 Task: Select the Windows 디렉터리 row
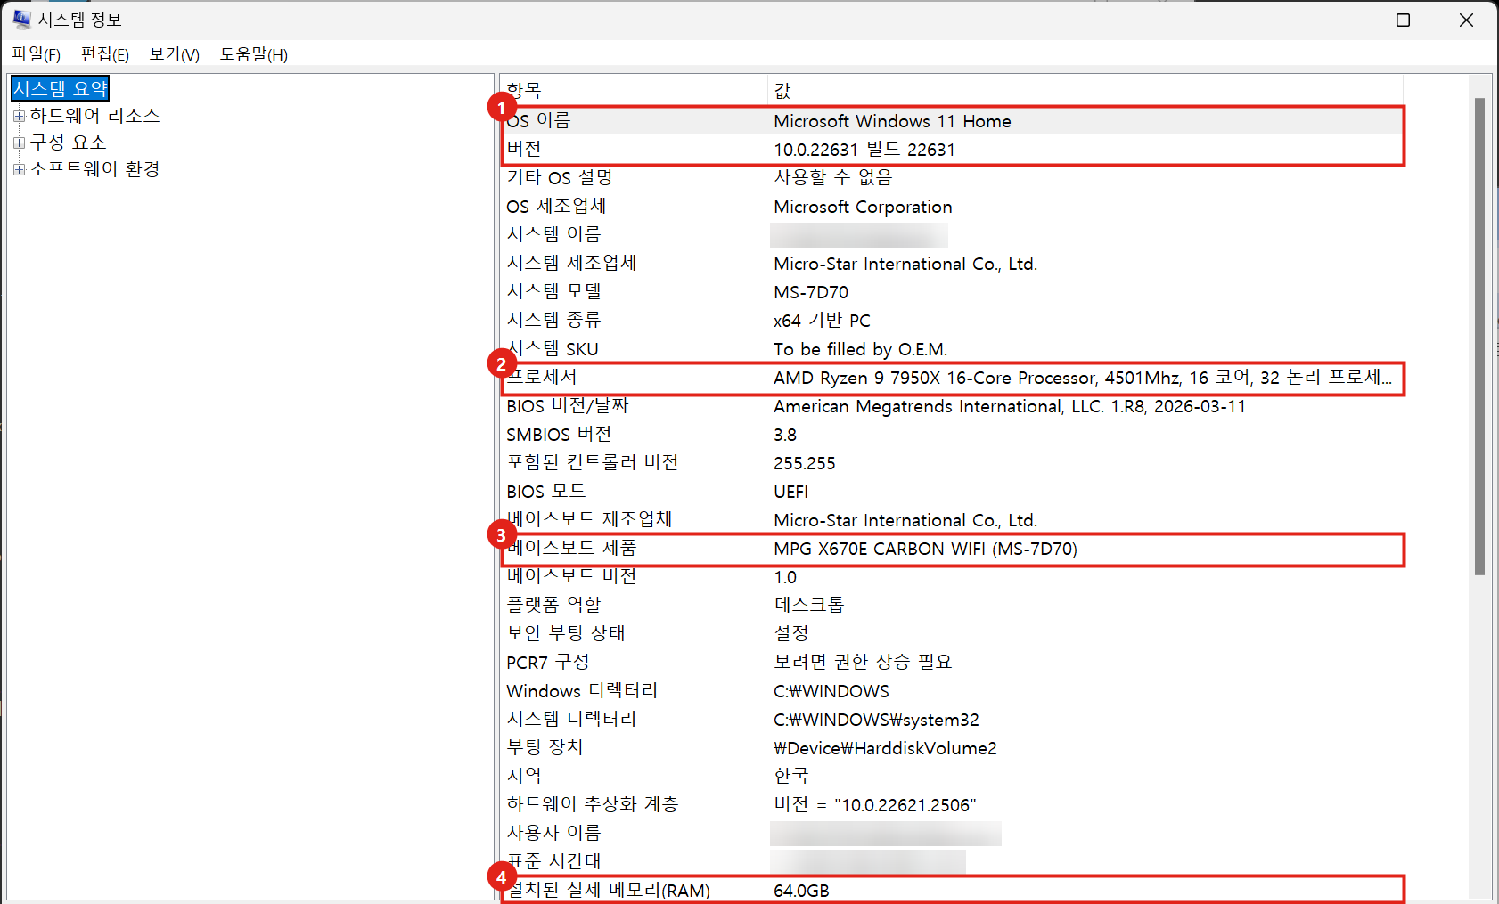tap(952, 691)
